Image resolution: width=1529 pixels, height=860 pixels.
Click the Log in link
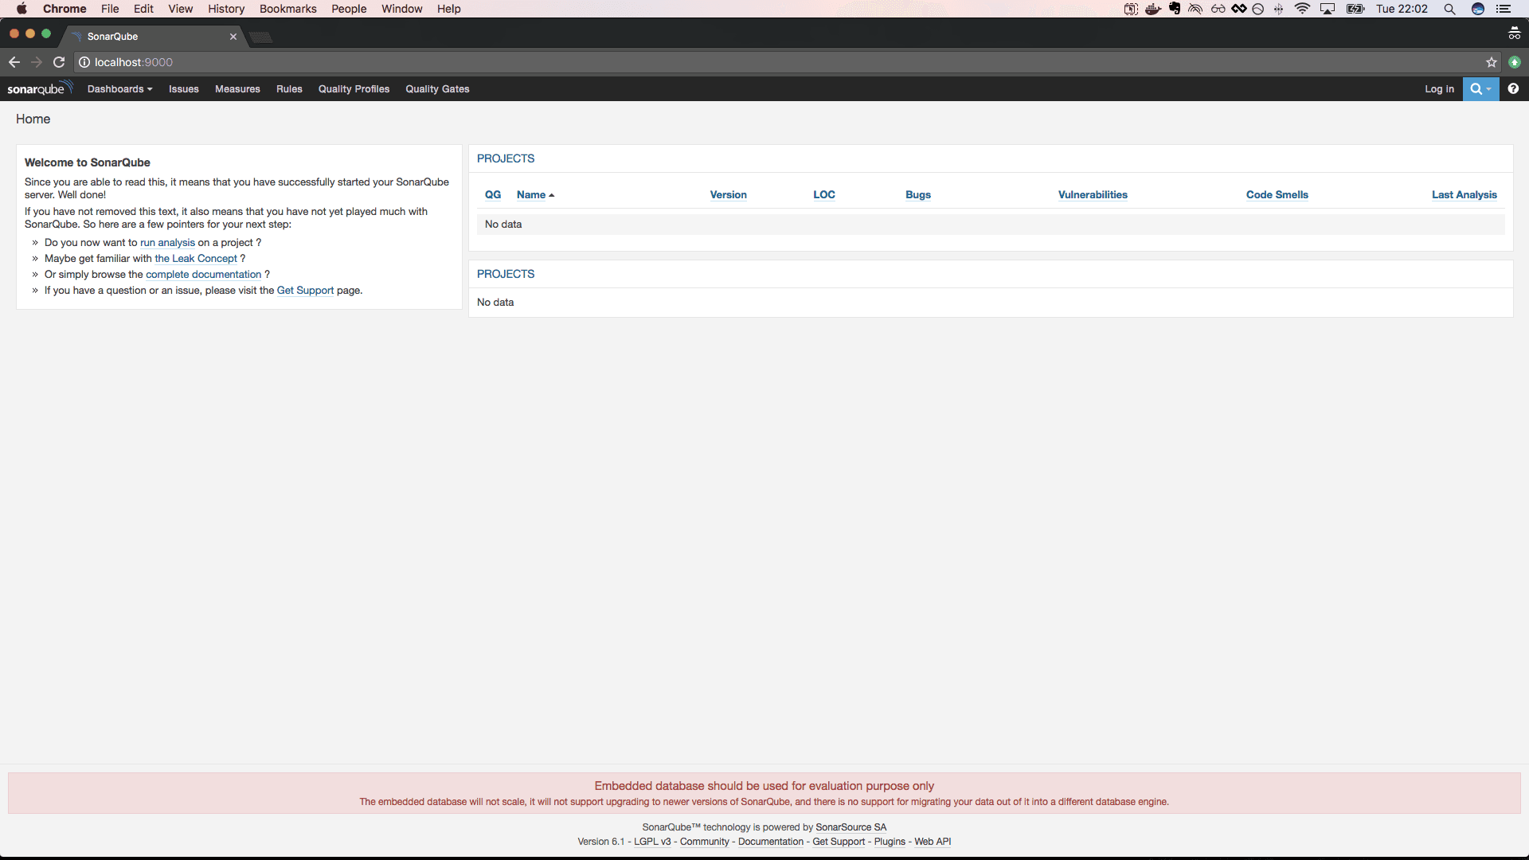coord(1439,89)
